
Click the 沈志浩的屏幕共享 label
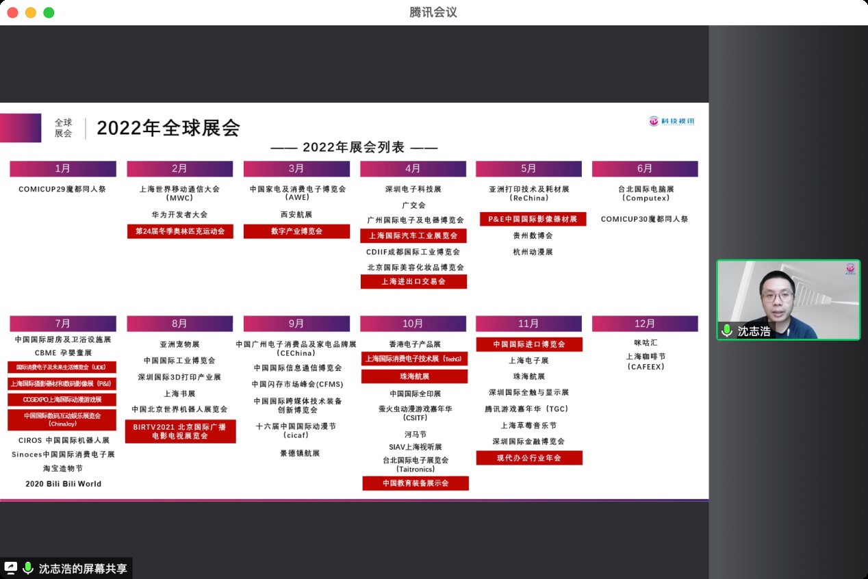point(83,568)
